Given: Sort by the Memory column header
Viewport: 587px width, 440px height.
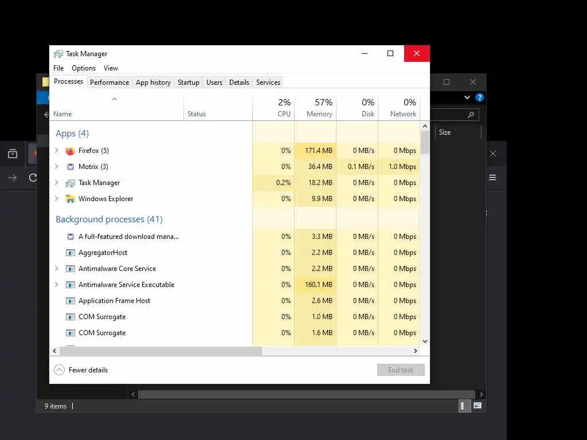Looking at the screenshot, I should coord(315,108).
